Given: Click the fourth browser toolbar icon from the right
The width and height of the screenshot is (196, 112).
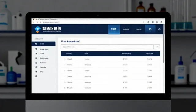Looking at the screenshot, I should 148,22.
